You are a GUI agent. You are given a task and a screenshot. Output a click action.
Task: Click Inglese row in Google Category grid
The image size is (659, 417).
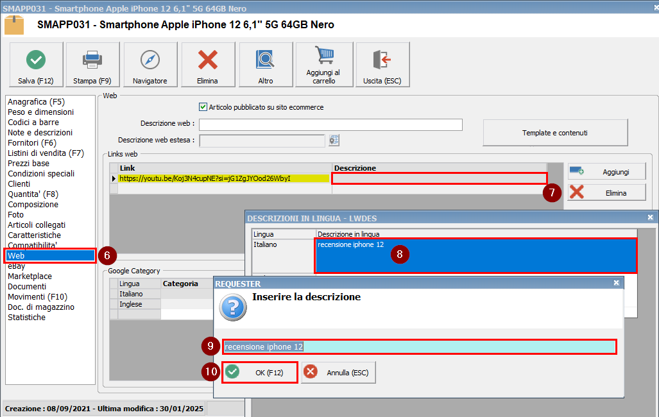139,304
